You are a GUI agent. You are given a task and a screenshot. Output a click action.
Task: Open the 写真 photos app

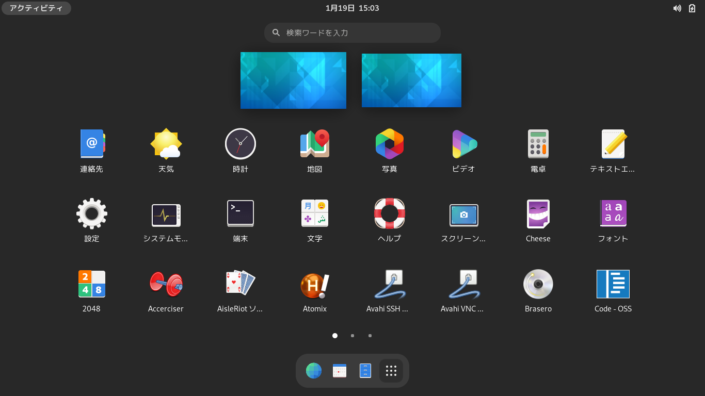point(390,144)
